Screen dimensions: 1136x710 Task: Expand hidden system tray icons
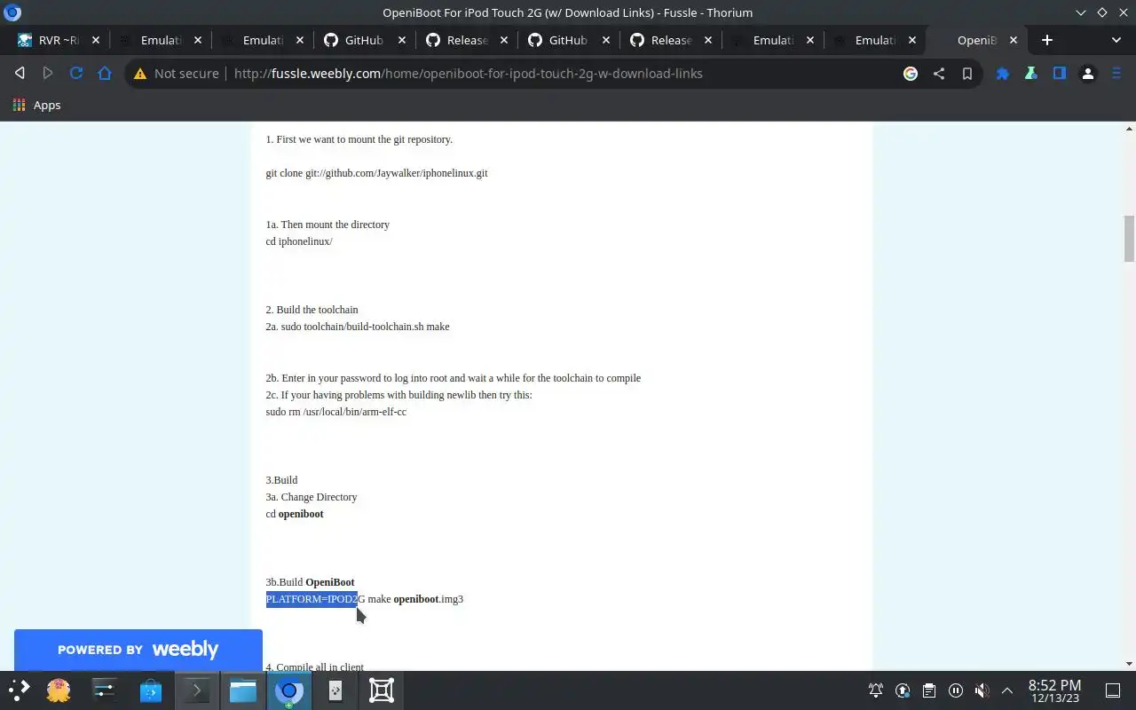click(1007, 690)
